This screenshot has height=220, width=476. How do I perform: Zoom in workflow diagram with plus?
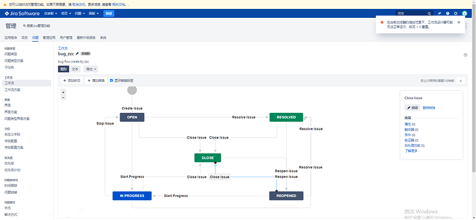[x=63, y=92]
